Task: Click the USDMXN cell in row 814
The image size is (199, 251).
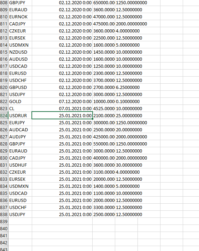Action: pyautogui.click(x=20, y=45)
